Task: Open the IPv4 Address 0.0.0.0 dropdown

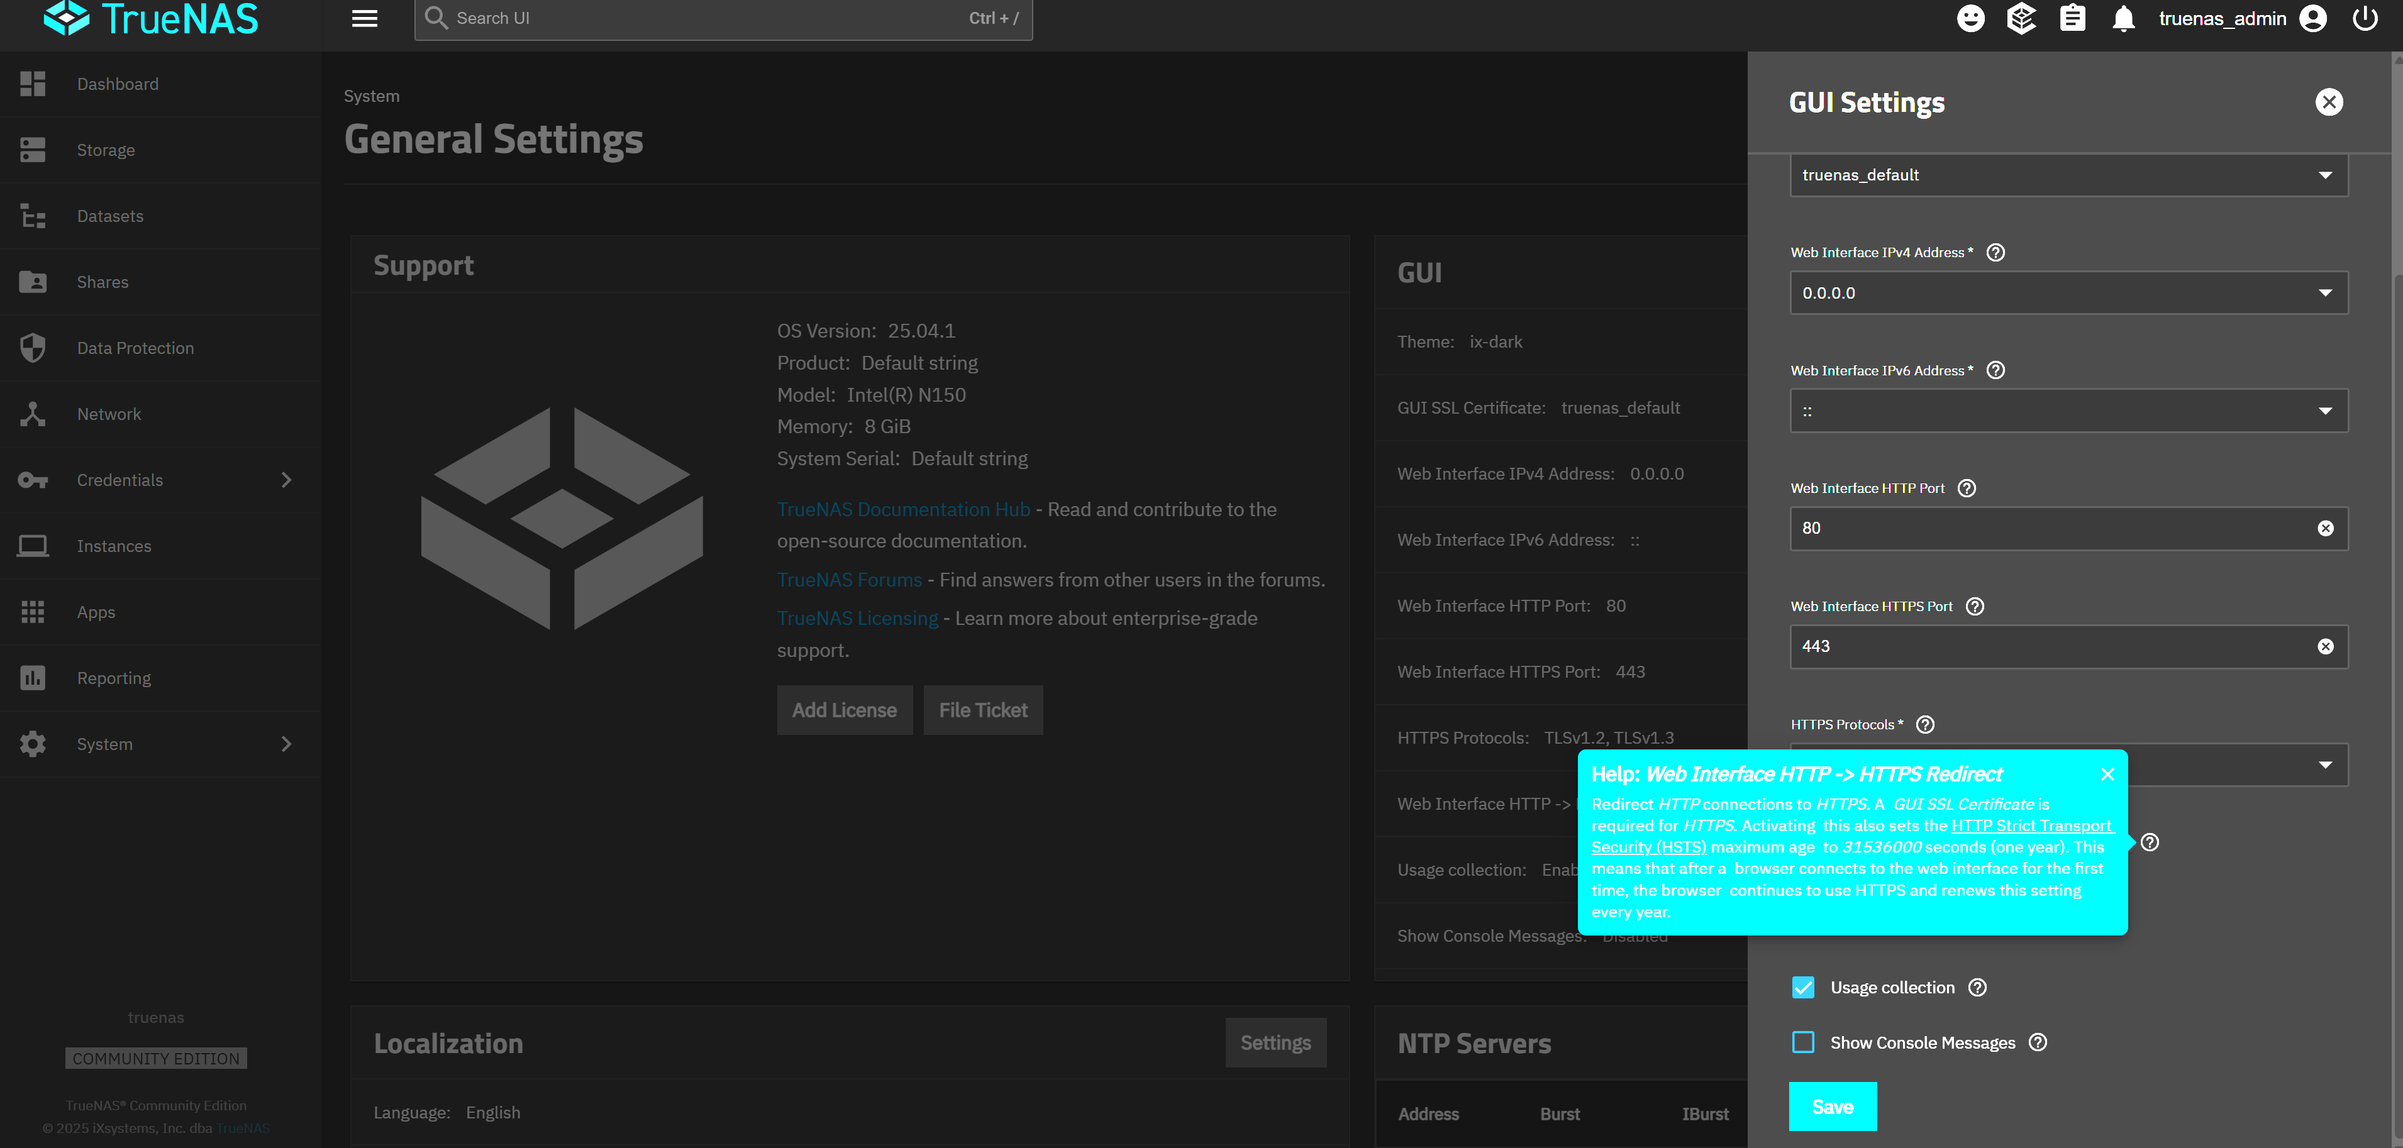Action: 2067,293
